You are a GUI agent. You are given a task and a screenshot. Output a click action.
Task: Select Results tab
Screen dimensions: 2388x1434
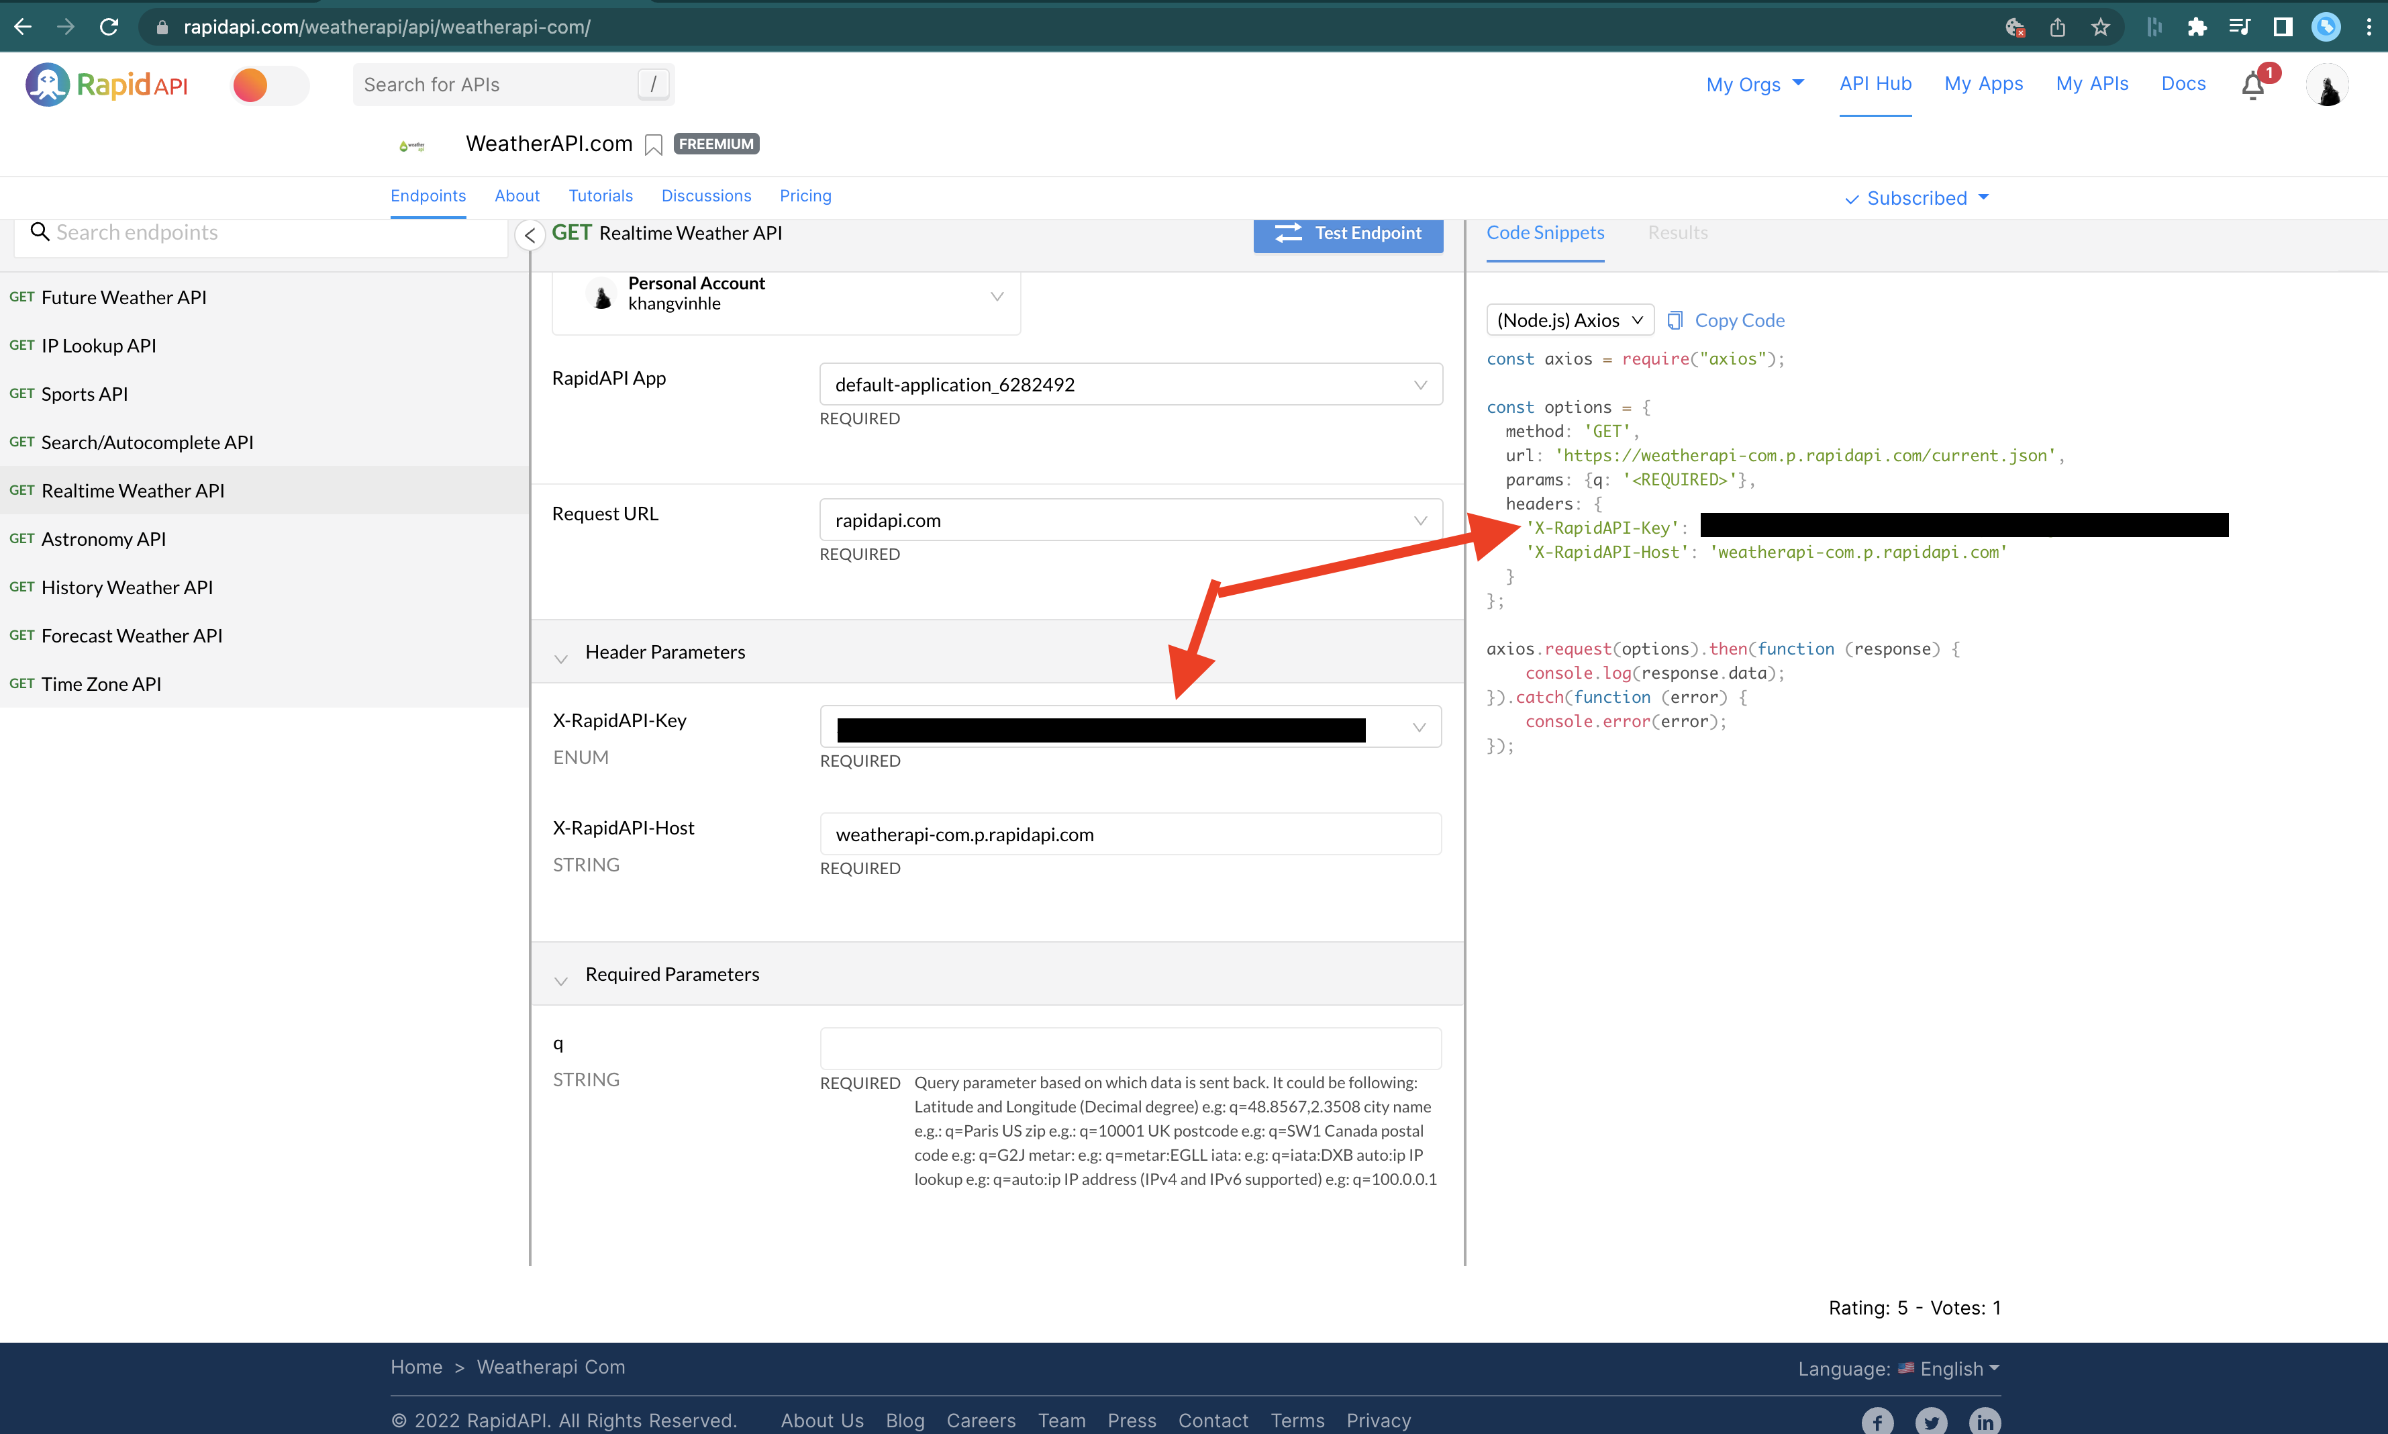pyautogui.click(x=1678, y=233)
